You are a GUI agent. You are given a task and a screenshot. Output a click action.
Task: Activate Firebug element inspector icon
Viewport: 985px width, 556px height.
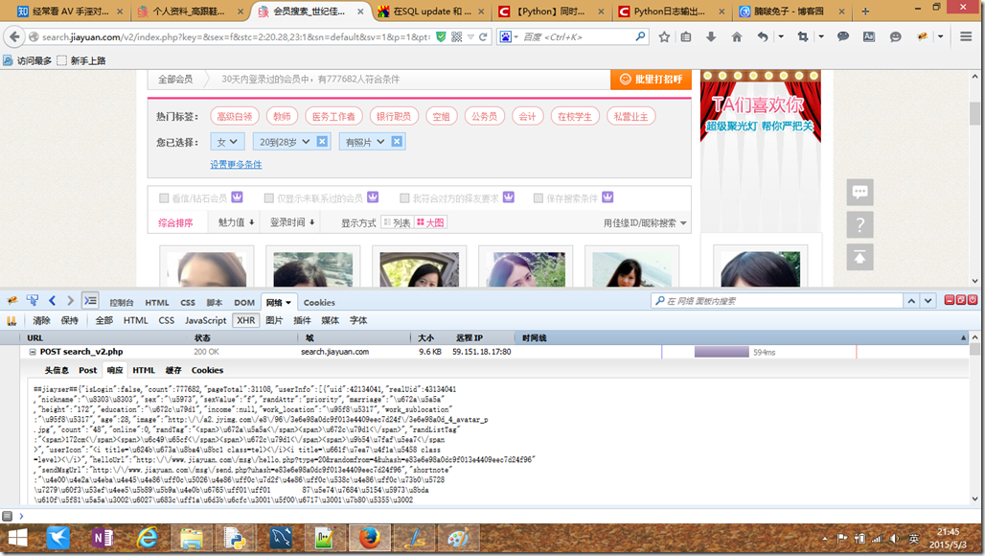pos(32,301)
